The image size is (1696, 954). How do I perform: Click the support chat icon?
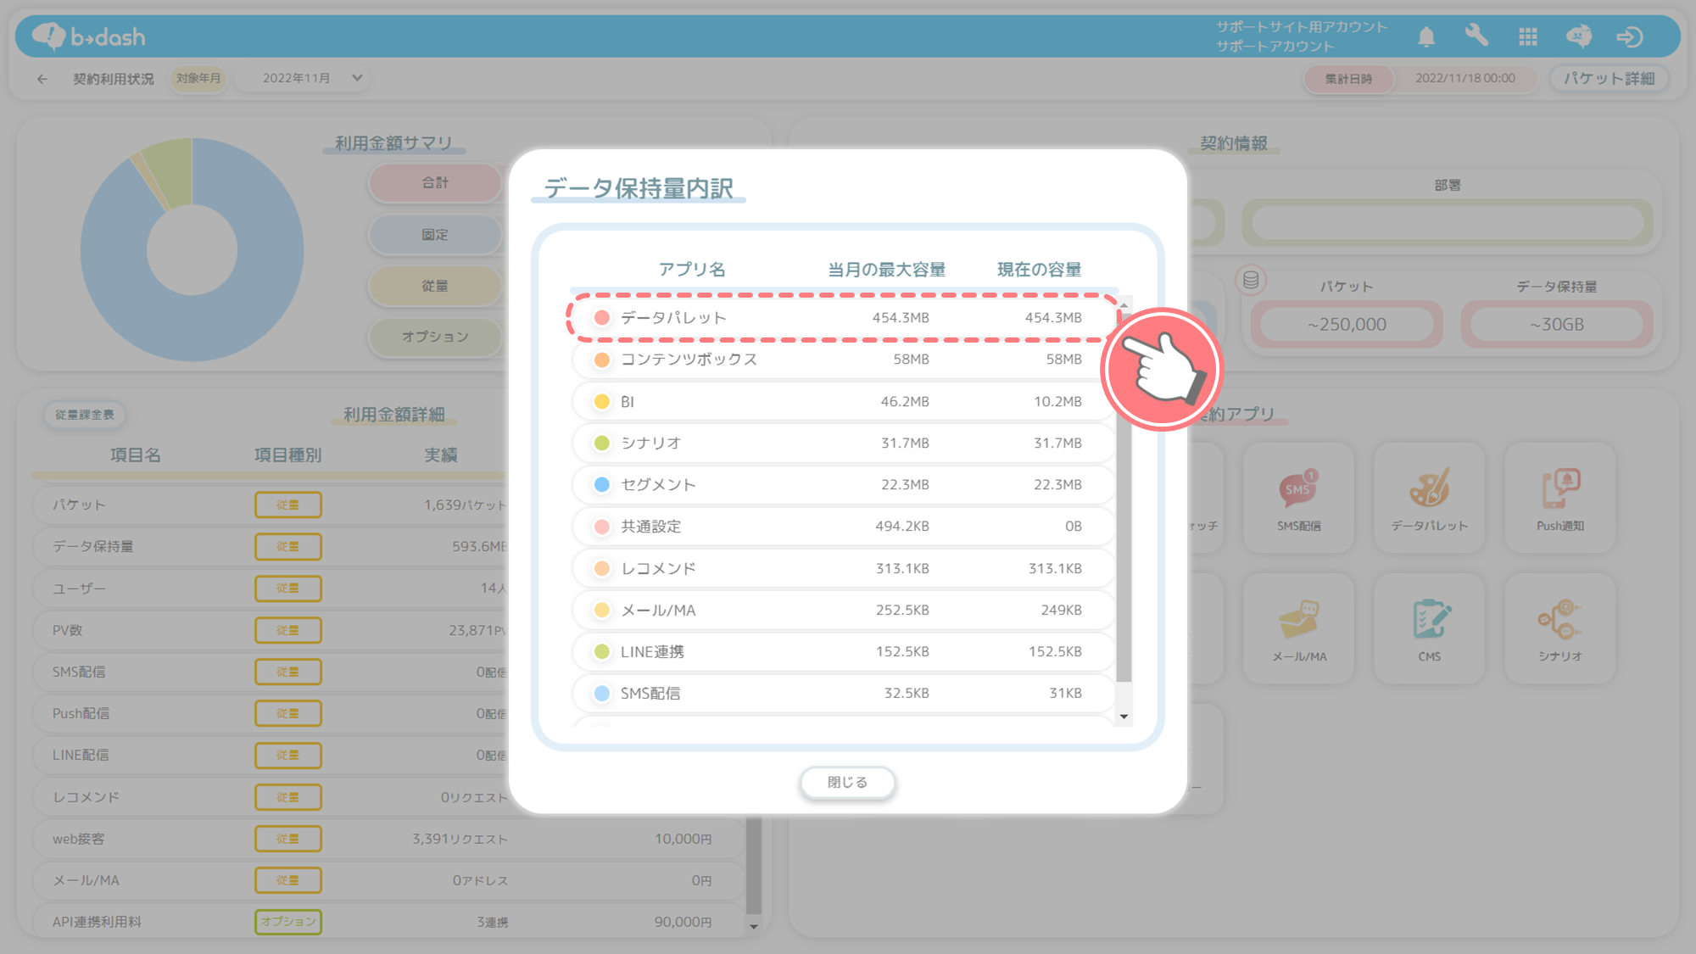[1578, 36]
